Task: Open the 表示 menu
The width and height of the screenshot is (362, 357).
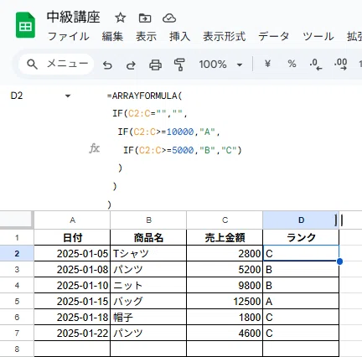Action: point(146,37)
